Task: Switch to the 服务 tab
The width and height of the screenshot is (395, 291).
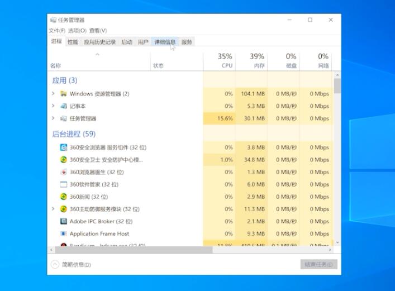Action: pos(187,42)
